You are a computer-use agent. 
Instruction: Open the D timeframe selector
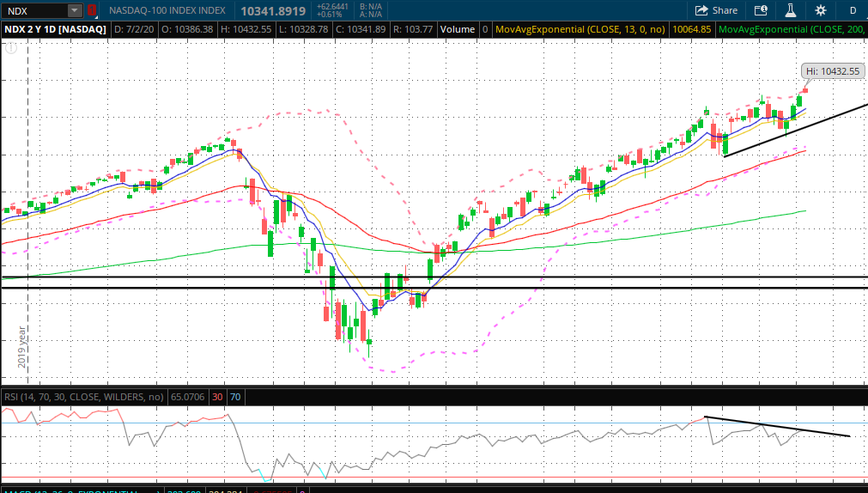click(853, 10)
